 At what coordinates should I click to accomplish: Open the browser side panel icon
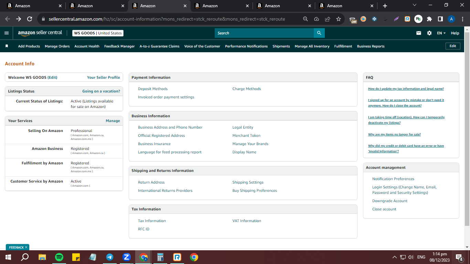440,19
